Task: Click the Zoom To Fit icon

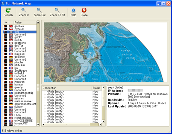Action: 57,10
